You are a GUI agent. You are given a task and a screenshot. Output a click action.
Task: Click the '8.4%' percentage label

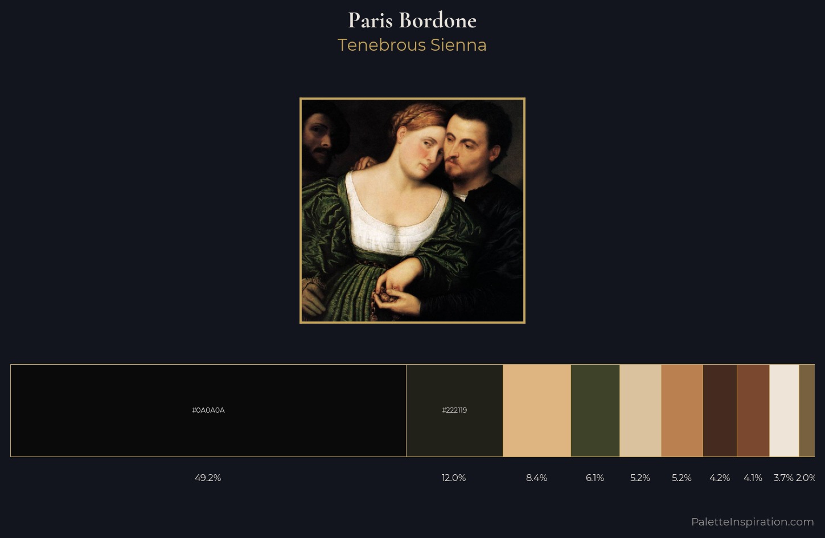536,478
